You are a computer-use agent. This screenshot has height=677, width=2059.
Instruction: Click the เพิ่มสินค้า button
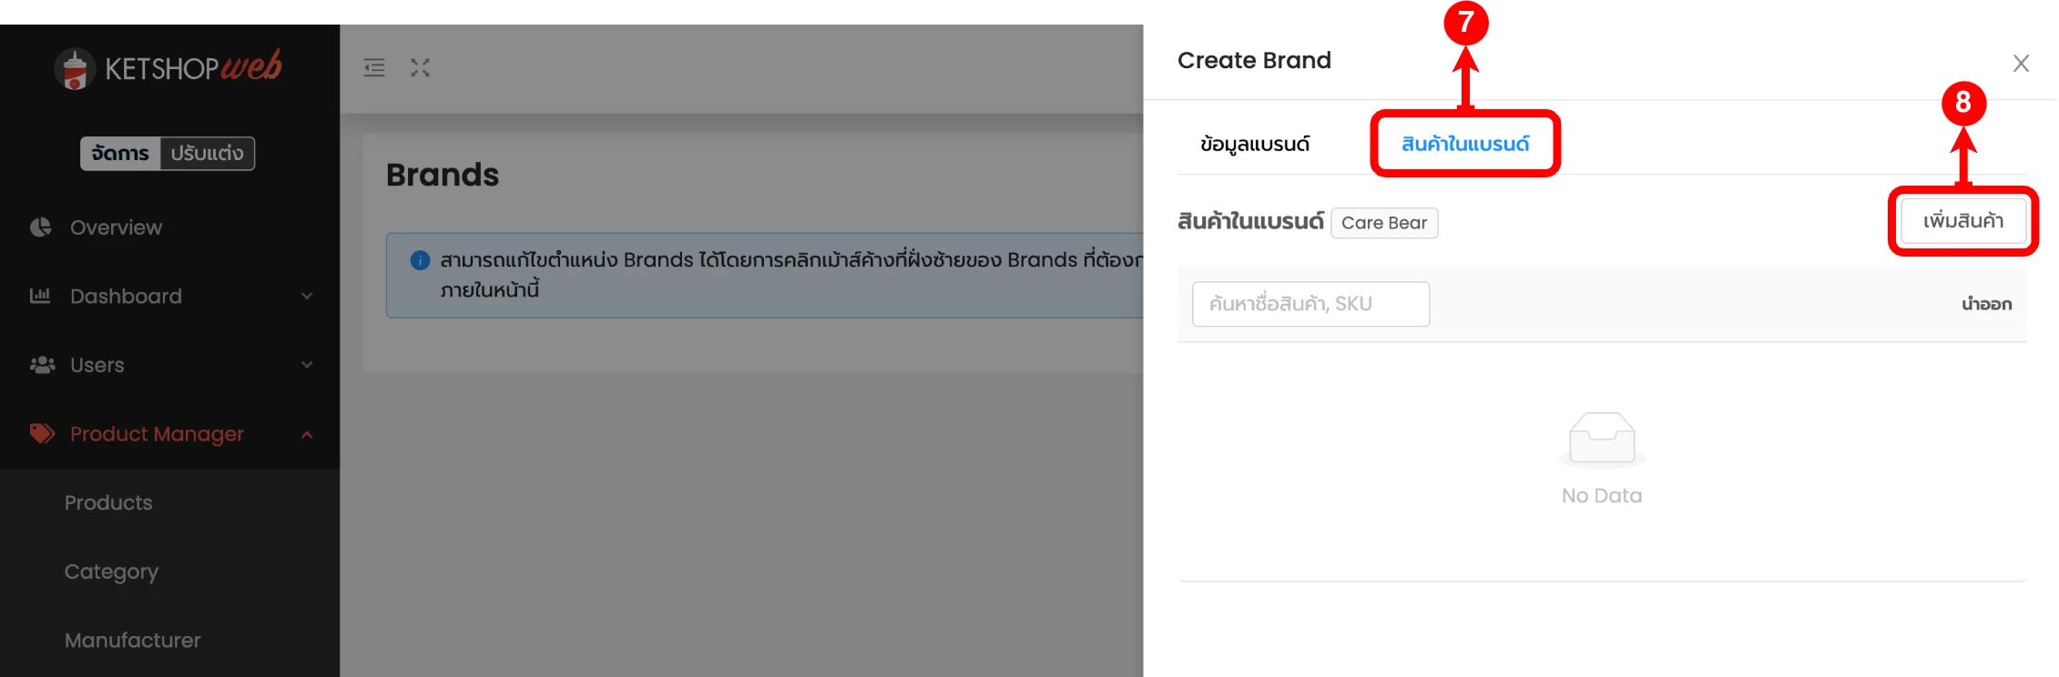(1962, 221)
